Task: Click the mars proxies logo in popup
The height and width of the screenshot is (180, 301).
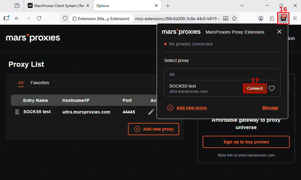Action: pos(181,32)
